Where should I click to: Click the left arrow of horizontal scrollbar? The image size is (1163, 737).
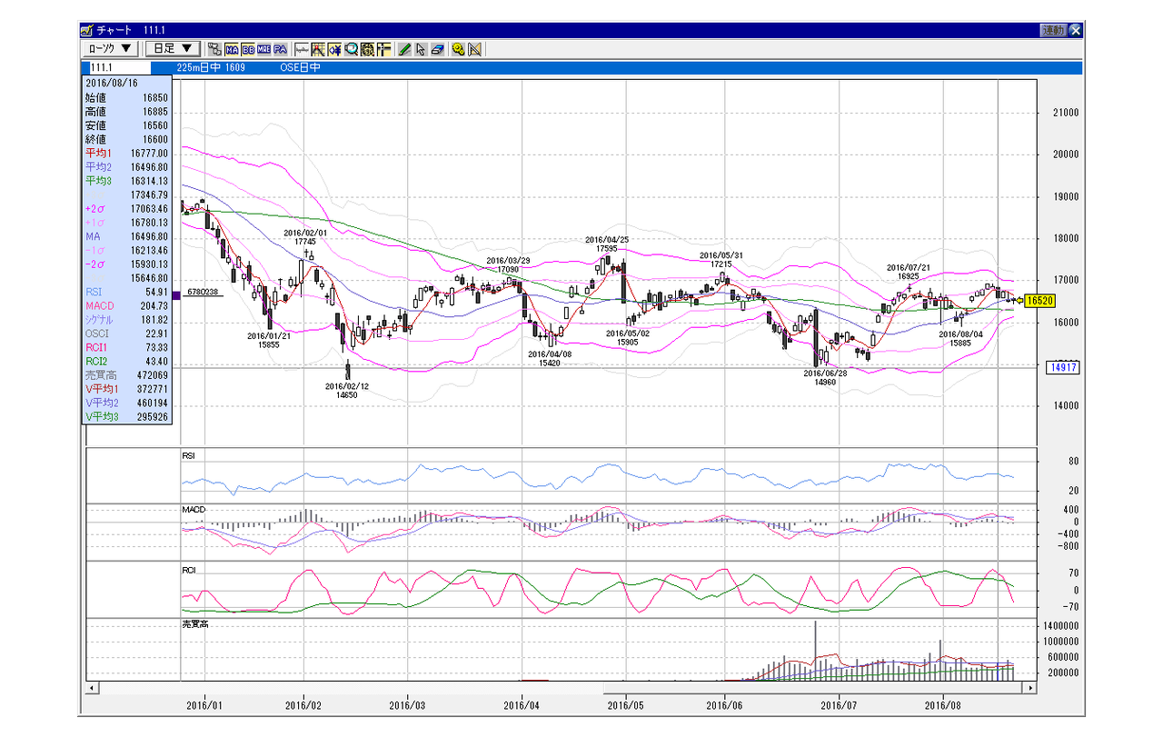92,689
